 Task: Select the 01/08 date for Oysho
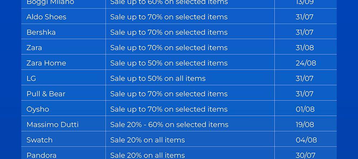coord(305,109)
